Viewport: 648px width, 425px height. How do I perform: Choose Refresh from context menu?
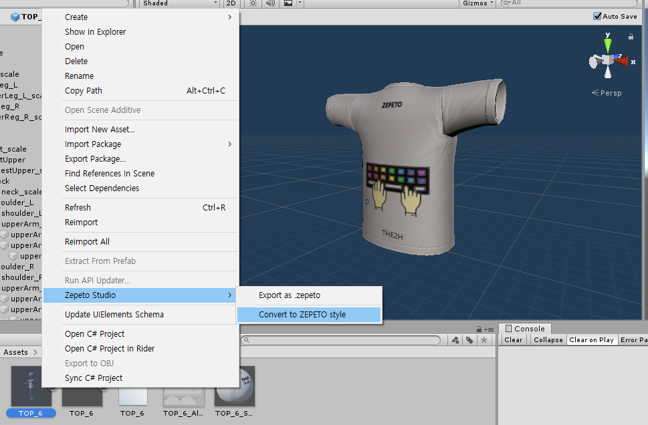[x=140, y=207]
